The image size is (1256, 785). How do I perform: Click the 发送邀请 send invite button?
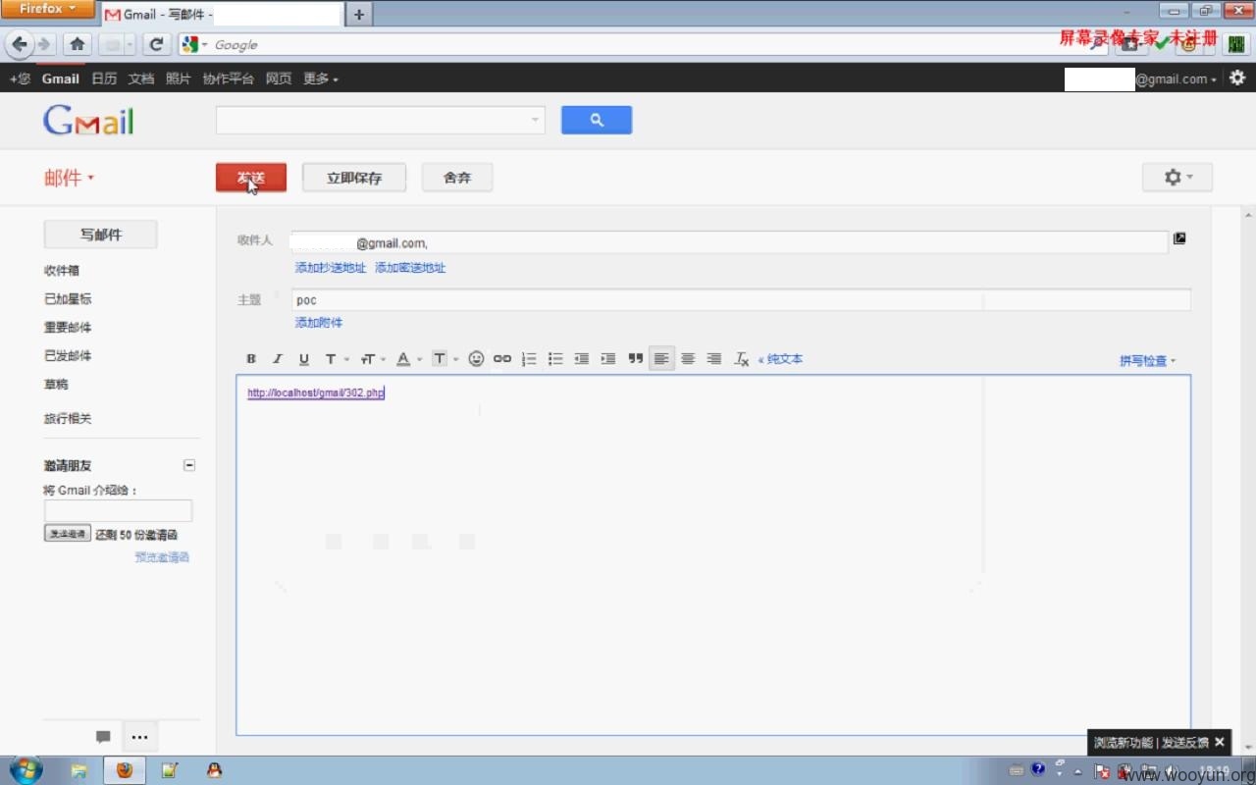(x=68, y=533)
